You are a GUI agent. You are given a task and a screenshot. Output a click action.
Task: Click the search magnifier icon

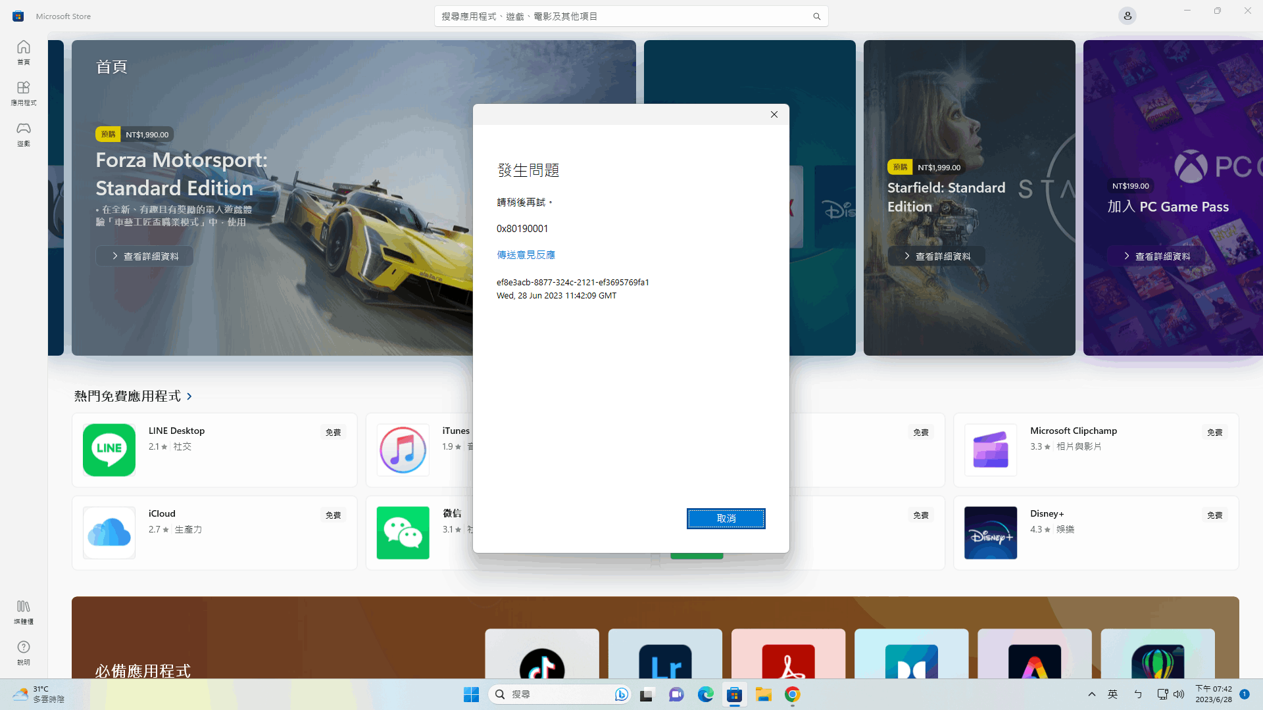(816, 16)
